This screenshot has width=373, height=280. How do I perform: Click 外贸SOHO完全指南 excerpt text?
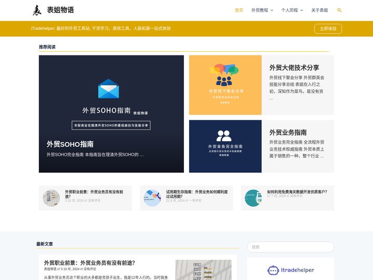click(x=95, y=155)
